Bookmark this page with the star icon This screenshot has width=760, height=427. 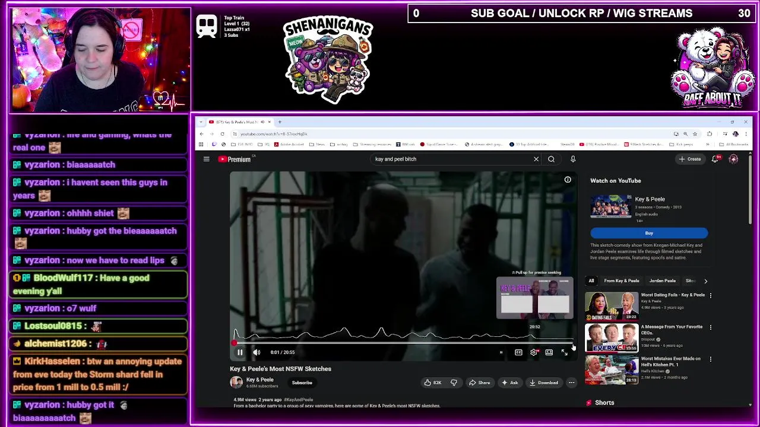695,134
